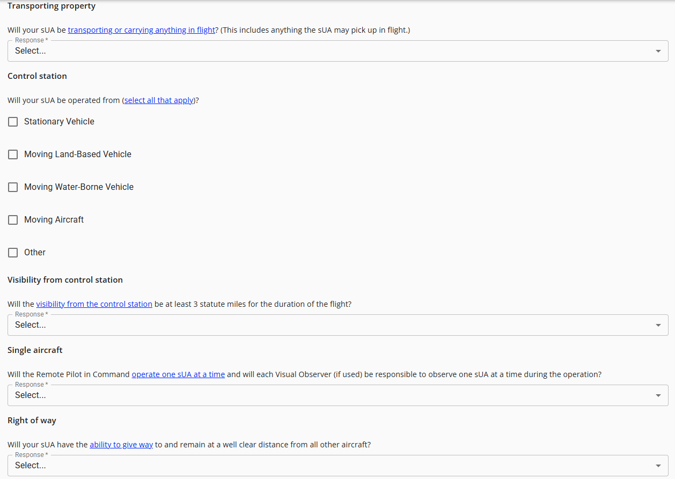Click the Select... placeholder under Right of way
The height and width of the screenshot is (479, 675).
(30, 465)
